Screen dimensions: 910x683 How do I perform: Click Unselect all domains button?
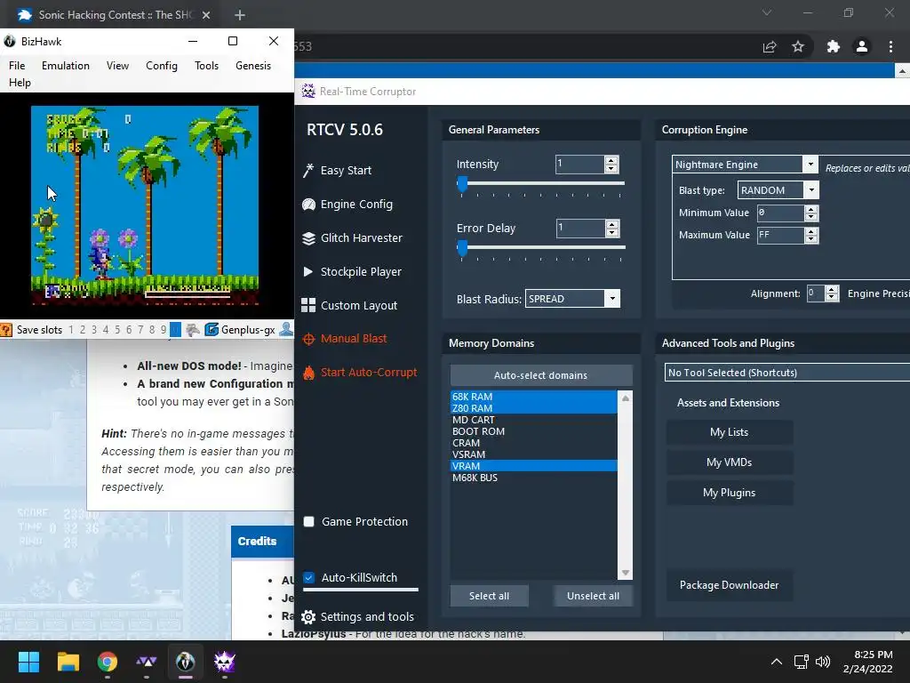(593, 596)
